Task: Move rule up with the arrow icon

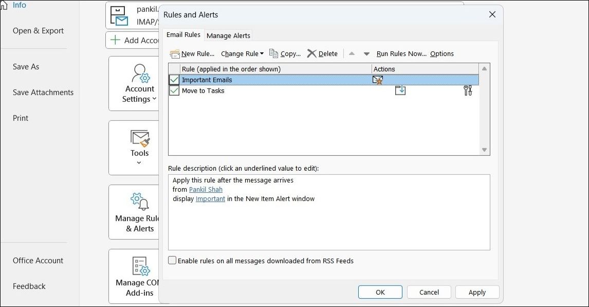Action: [352, 53]
